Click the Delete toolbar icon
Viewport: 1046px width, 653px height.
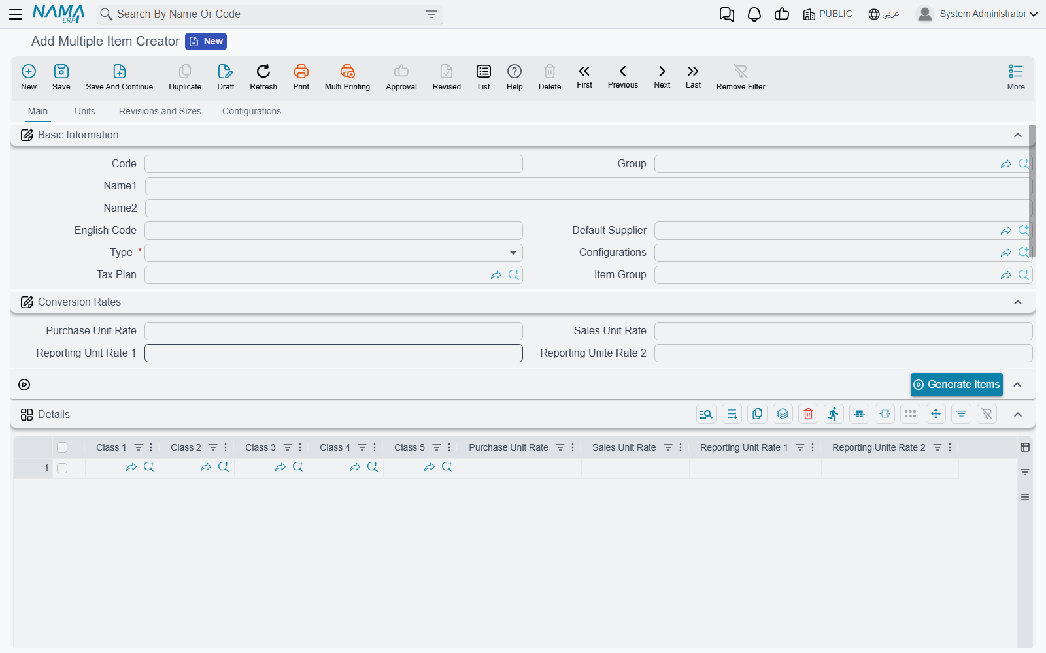click(x=550, y=77)
